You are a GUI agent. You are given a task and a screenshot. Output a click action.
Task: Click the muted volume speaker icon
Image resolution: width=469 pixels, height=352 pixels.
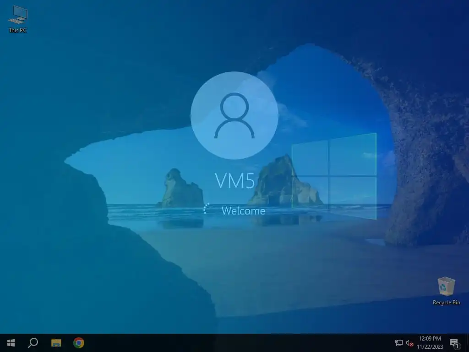409,343
